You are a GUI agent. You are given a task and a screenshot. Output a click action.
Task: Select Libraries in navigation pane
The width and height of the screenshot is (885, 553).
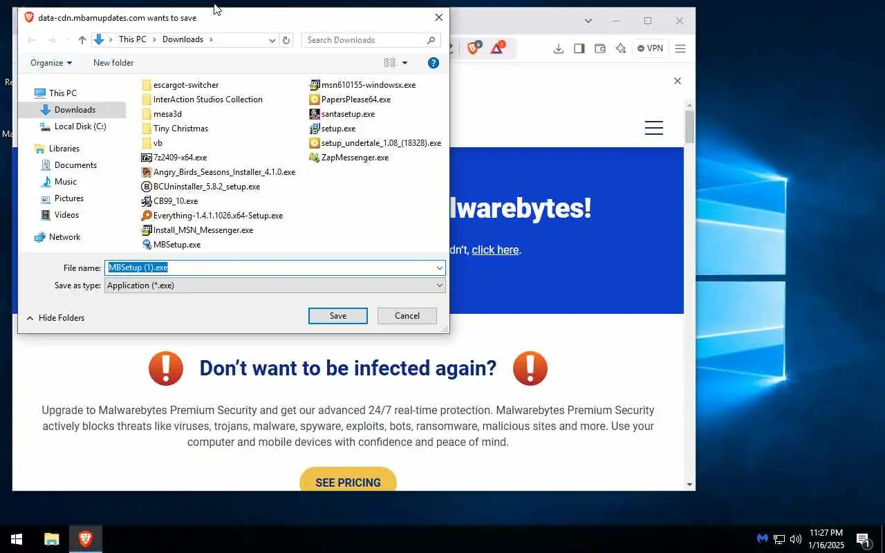pyautogui.click(x=57, y=149)
